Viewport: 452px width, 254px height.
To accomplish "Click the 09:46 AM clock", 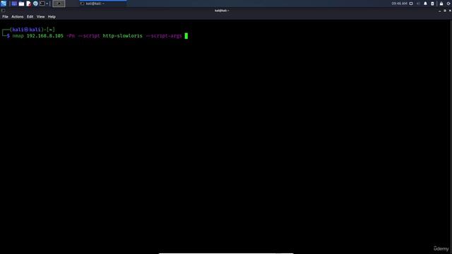I will click(x=399, y=4).
